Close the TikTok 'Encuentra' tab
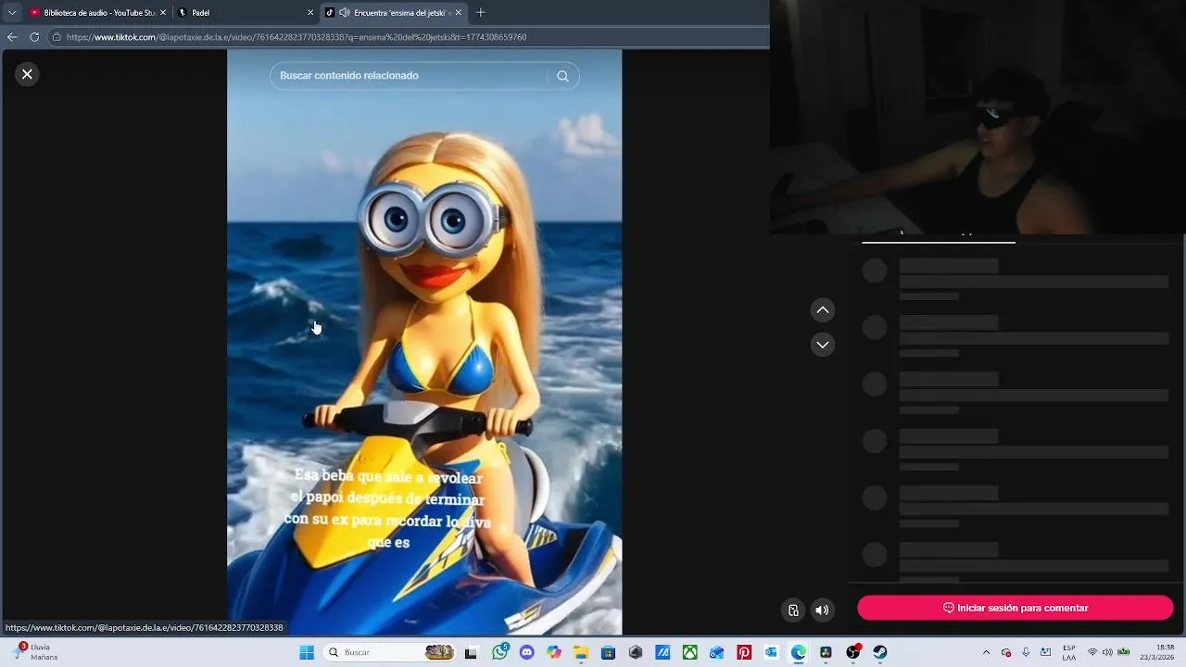The width and height of the screenshot is (1186, 667). coord(459,12)
